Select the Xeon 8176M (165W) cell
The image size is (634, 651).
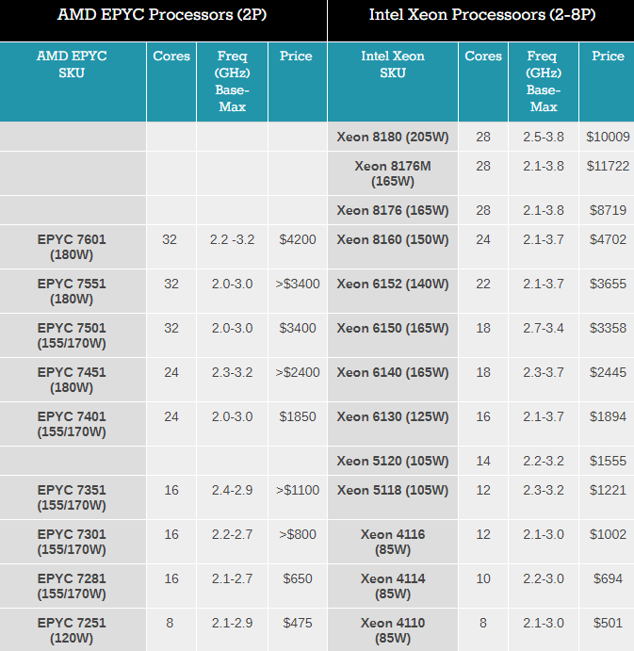(x=392, y=173)
